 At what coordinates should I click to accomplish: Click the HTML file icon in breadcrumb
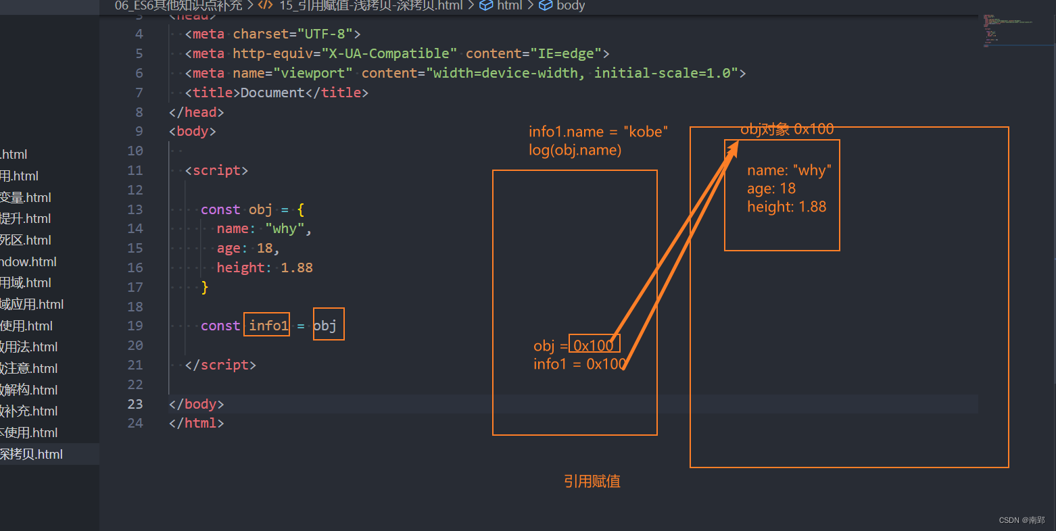coord(265,5)
